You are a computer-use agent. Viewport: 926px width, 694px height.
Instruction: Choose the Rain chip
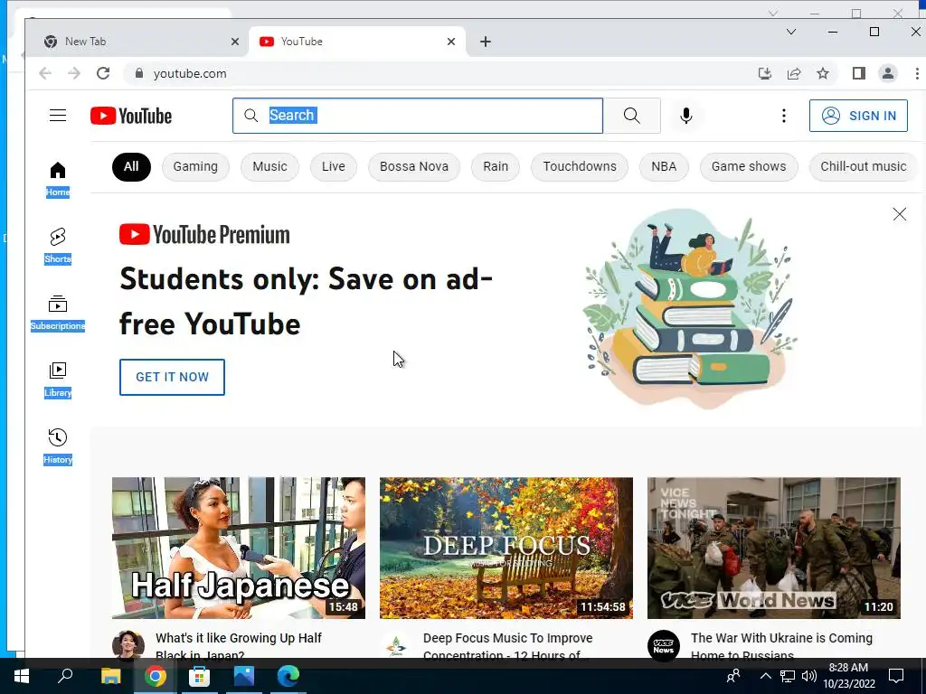496,166
